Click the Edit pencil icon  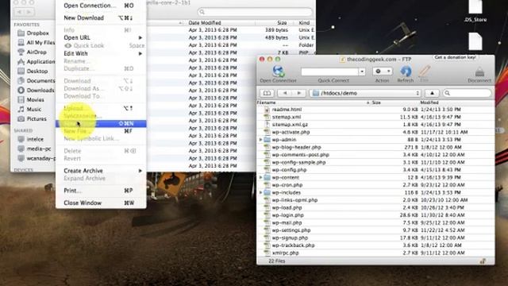(x=424, y=71)
